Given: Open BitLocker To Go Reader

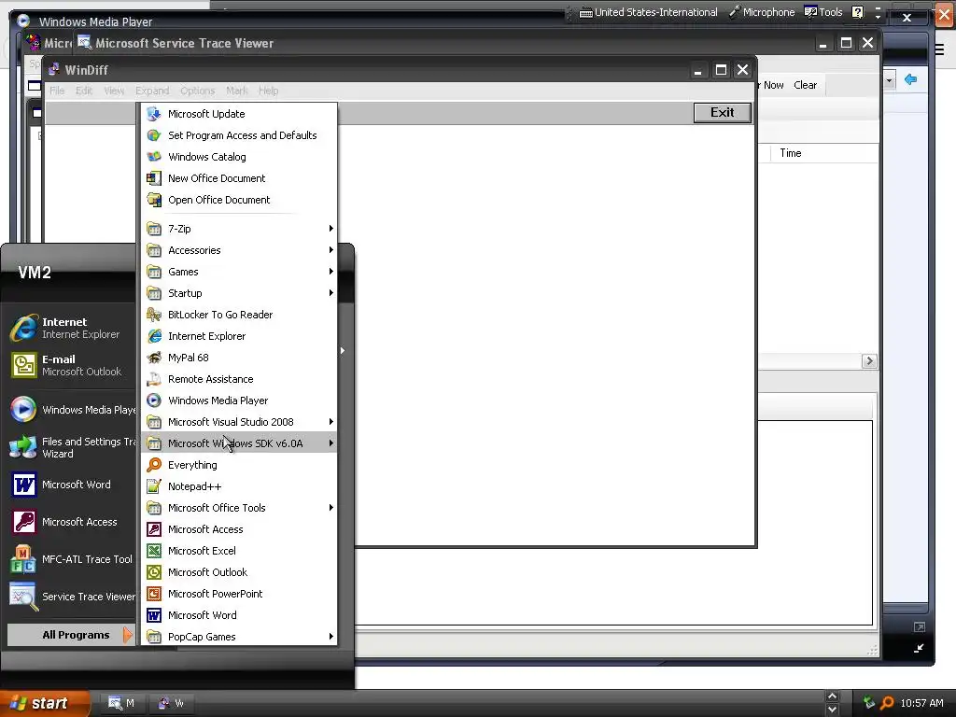Looking at the screenshot, I should (239, 315).
